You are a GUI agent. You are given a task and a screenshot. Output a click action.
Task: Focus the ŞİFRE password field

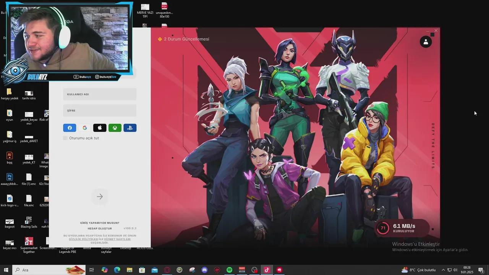pos(100,111)
